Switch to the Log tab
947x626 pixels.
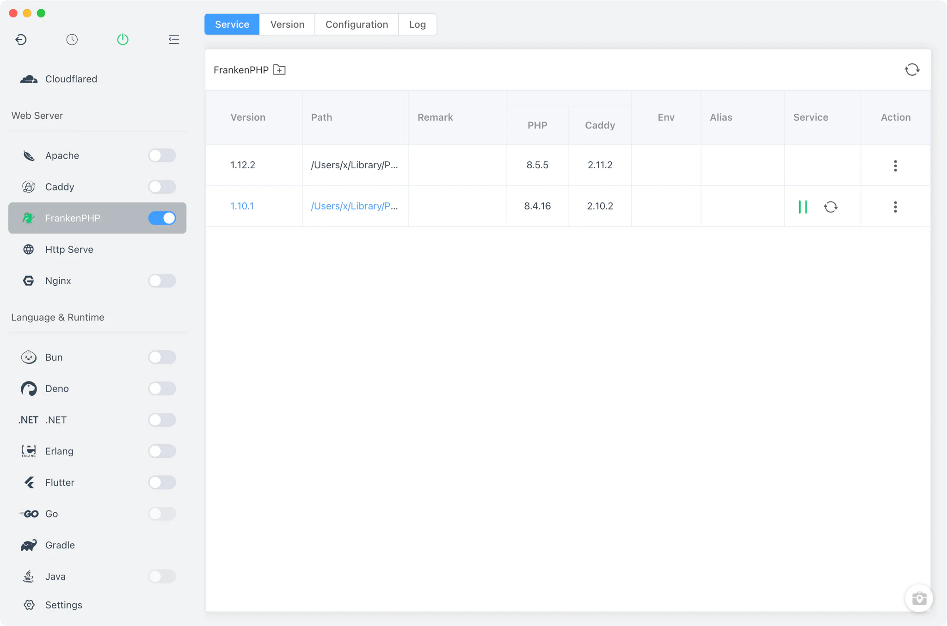(417, 24)
